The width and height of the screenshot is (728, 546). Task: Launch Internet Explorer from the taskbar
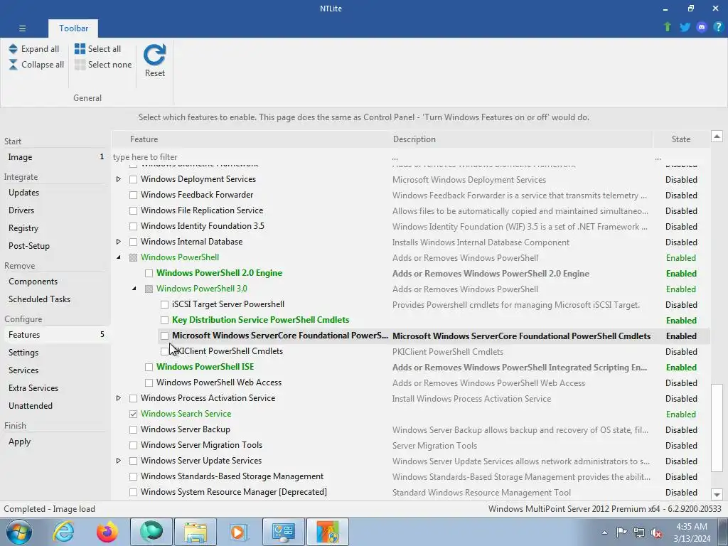coord(63,532)
